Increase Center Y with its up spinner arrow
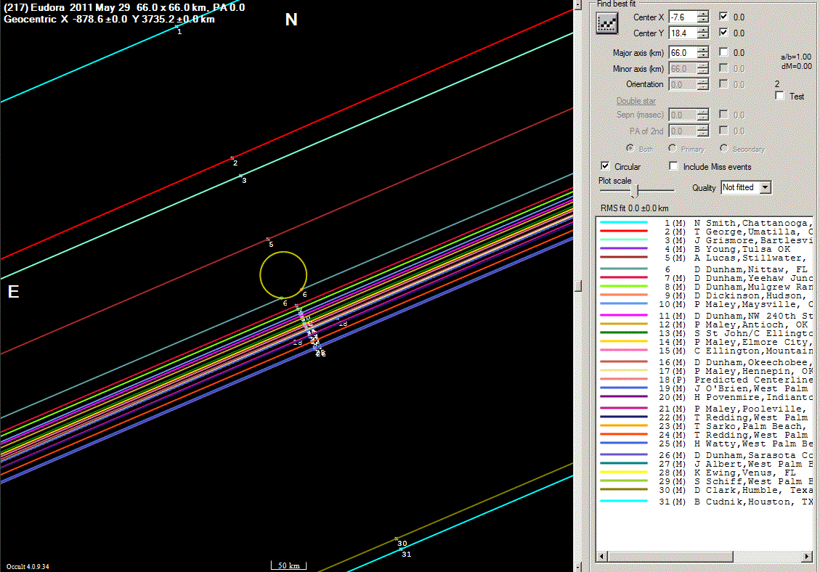The height and width of the screenshot is (572, 820). pos(703,30)
